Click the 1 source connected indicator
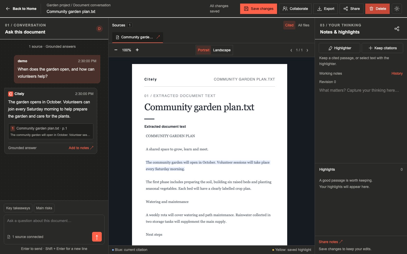 pyautogui.click(x=25, y=237)
